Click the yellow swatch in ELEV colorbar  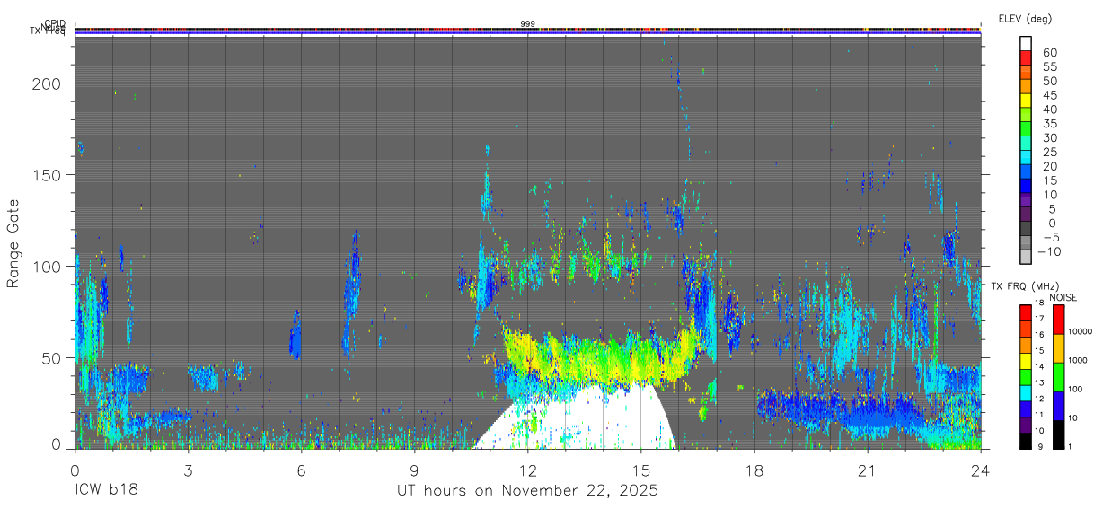pos(1026,101)
